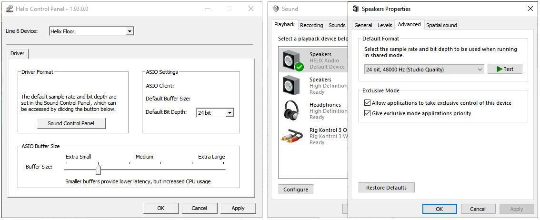The image size is (540, 220).
Task: Click the Sound window title bar icon
Action: pos(276,9)
